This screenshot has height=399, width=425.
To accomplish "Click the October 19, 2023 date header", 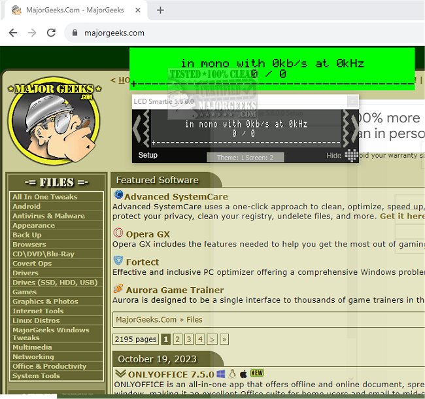I will pos(157,359).
